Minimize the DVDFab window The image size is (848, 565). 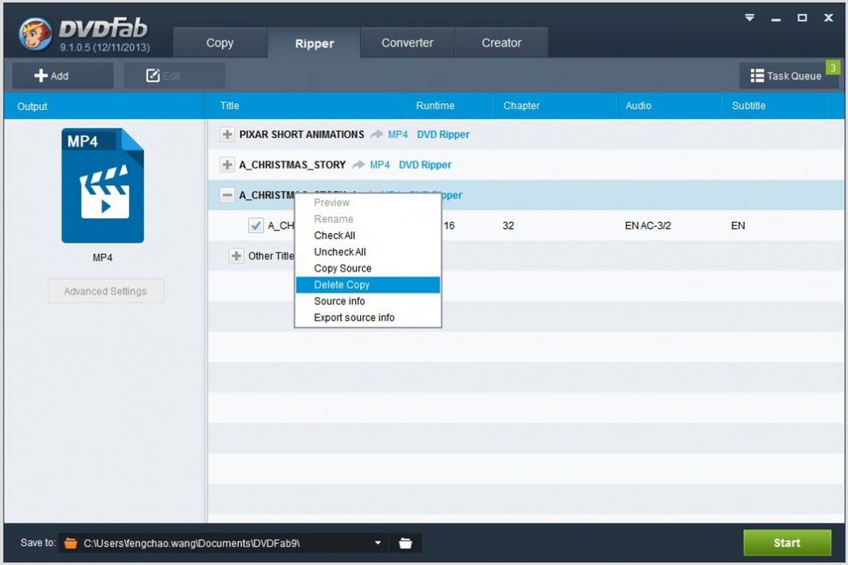tap(776, 18)
